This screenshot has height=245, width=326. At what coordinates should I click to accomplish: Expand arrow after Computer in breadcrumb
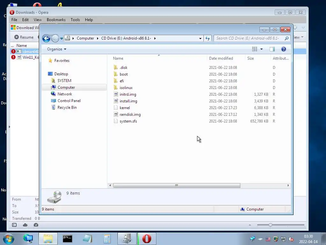click(x=97, y=38)
